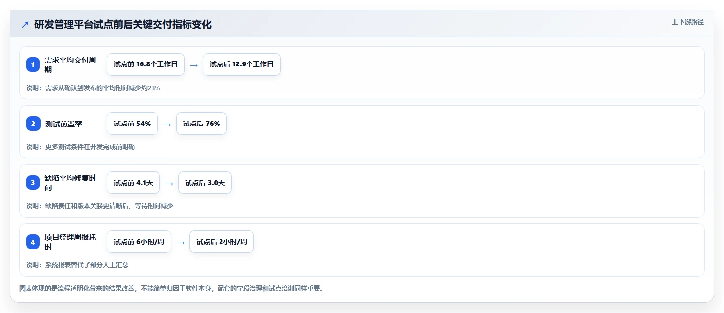
Task: Click the 试点后 3.0天 value box
Action: click(x=205, y=183)
